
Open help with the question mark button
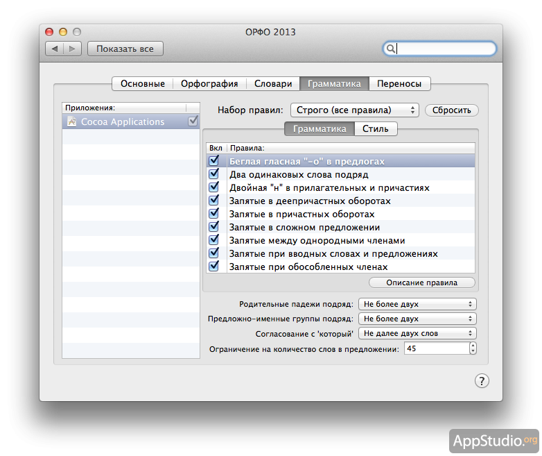pos(482,381)
